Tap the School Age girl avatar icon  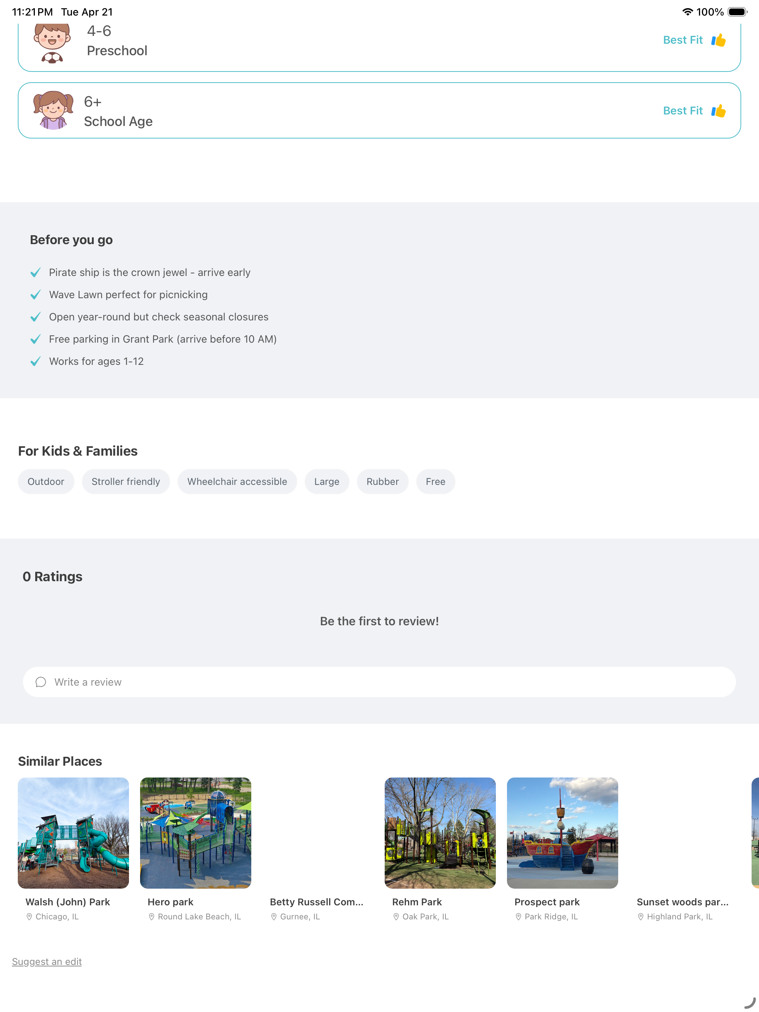[x=53, y=110]
